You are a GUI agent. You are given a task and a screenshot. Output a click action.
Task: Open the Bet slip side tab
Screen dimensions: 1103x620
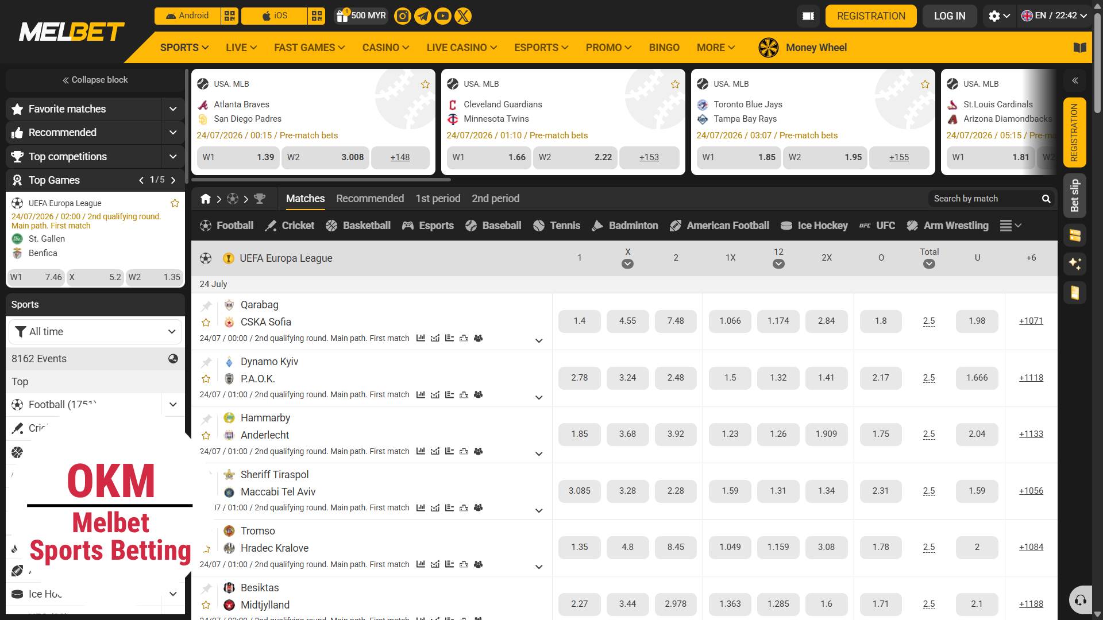pos(1075,196)
